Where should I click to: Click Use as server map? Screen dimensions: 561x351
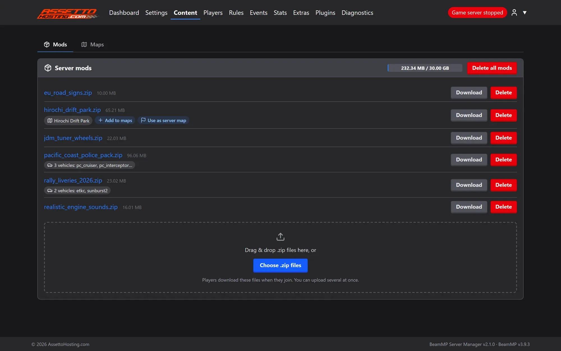[163, 120]
